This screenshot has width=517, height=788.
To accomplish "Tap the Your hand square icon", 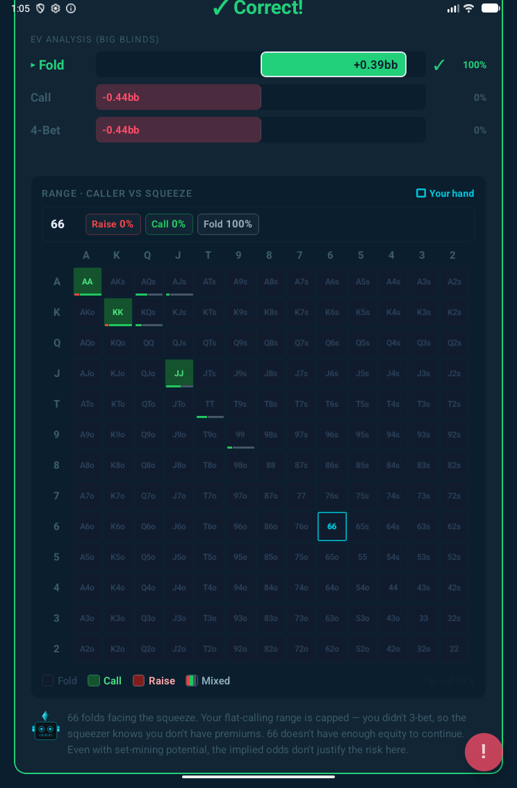I will (420, 193).
